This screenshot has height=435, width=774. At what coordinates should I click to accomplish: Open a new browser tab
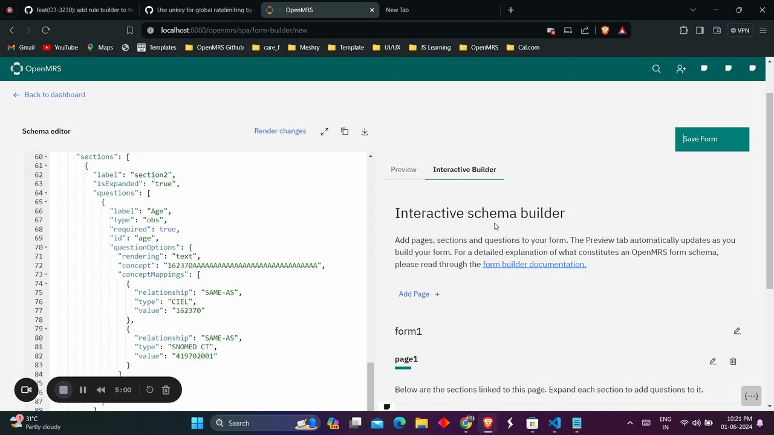511,10
